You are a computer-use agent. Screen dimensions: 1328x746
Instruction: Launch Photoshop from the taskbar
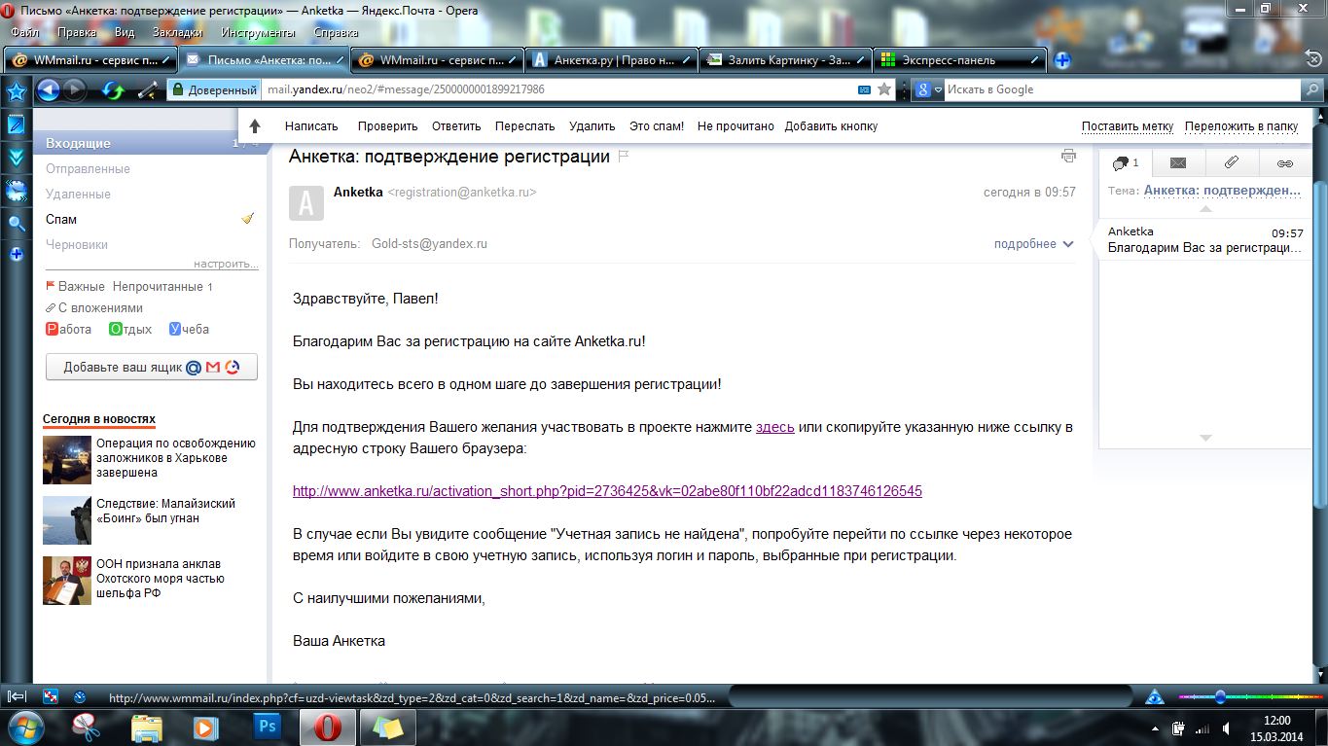pyautogui.click(x=267, y=727)
